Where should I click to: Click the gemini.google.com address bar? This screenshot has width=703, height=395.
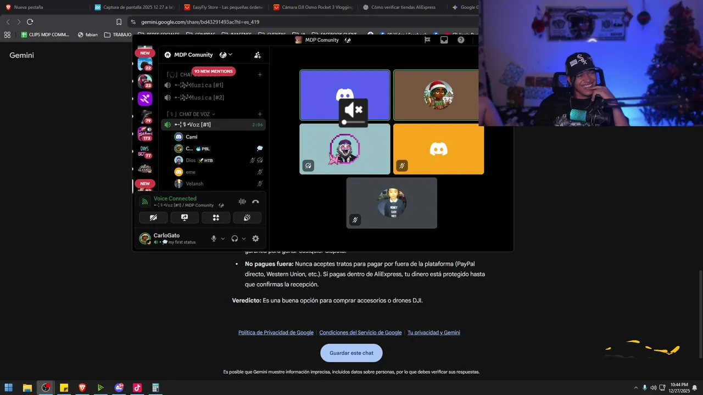(200, 22)
